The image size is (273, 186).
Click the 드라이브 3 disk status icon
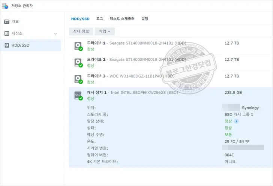[x=78, y=79]
